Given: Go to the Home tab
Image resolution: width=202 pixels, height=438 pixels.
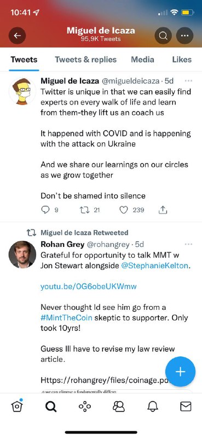Looking at the screenshot, I should (17, 406).
